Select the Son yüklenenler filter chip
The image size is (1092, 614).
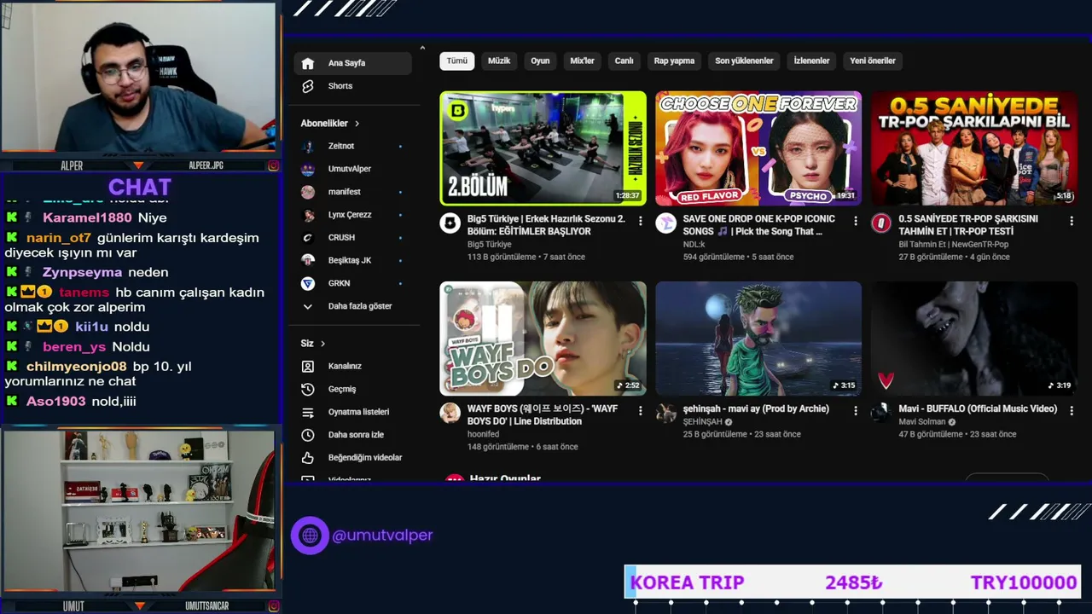tap(744, 61)
